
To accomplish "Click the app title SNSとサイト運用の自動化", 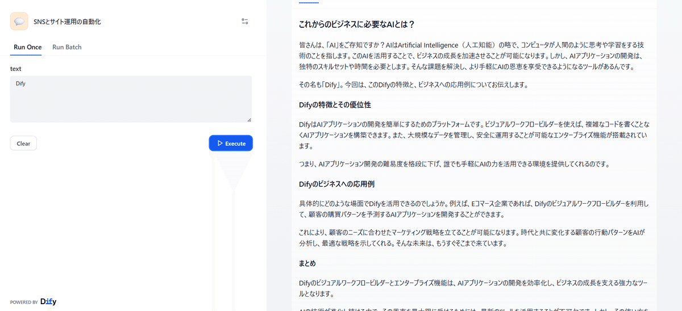I will tap(67, 22).
